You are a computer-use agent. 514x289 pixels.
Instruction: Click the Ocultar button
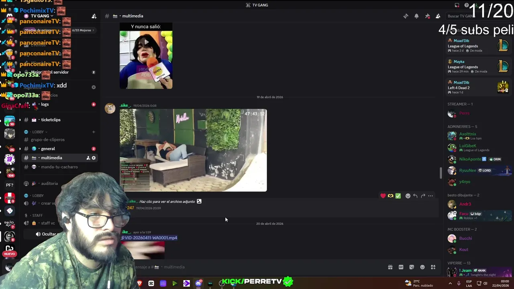(46, 234)
